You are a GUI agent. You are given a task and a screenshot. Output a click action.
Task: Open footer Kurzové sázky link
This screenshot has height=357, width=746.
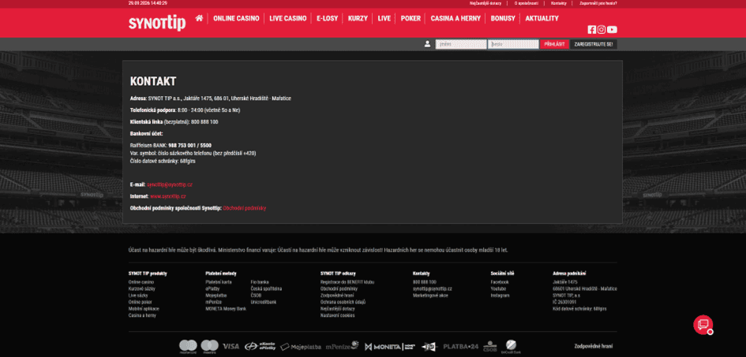(142, 288)
